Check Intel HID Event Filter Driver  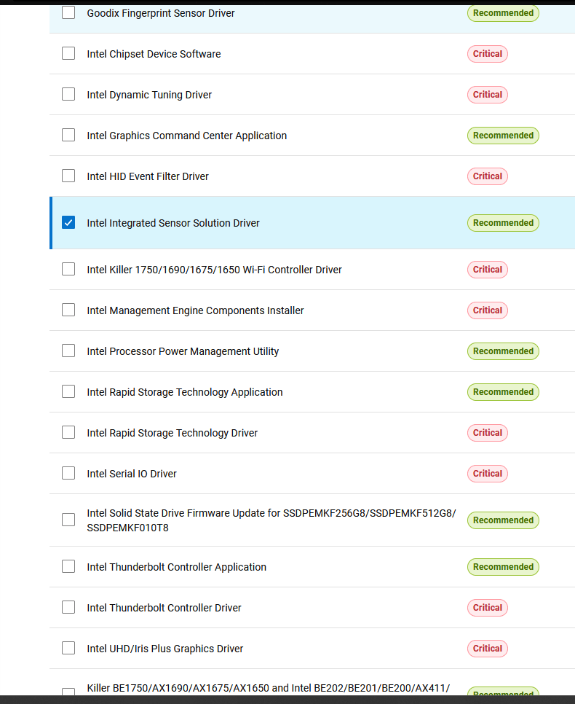point(68,176)
